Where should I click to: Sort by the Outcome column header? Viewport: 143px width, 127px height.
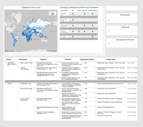pos(68,59)
